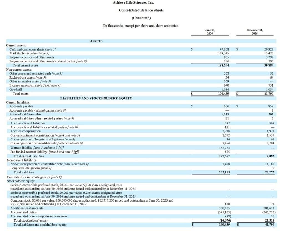
Task: Select 'Other assets and restricted cash' label
Action: click(x=36, y=74)
